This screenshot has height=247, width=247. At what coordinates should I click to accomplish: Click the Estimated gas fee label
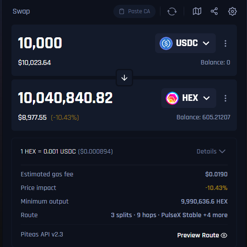(x=47, y=174)
